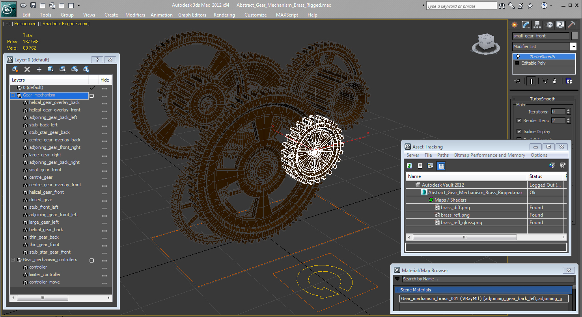Open the Help dropdown arrow
The image size is (582, 317).
[x=551, y=6]
